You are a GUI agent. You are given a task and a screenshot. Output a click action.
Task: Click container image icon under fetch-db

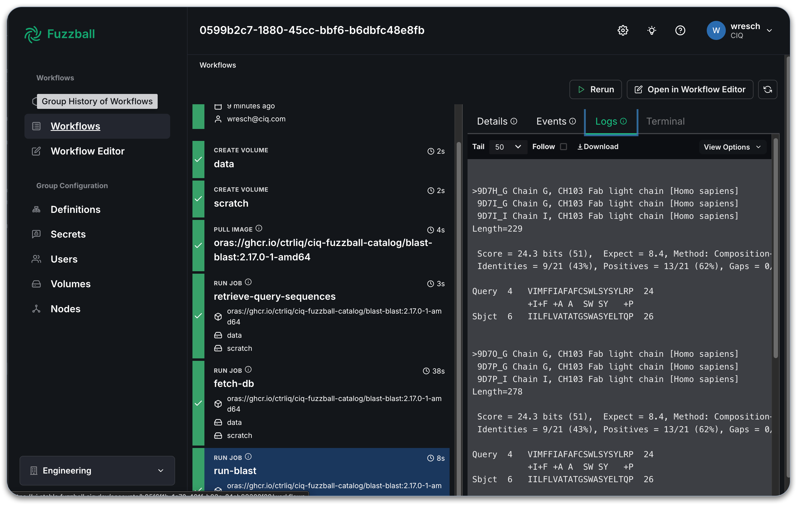tap(218, 404)
